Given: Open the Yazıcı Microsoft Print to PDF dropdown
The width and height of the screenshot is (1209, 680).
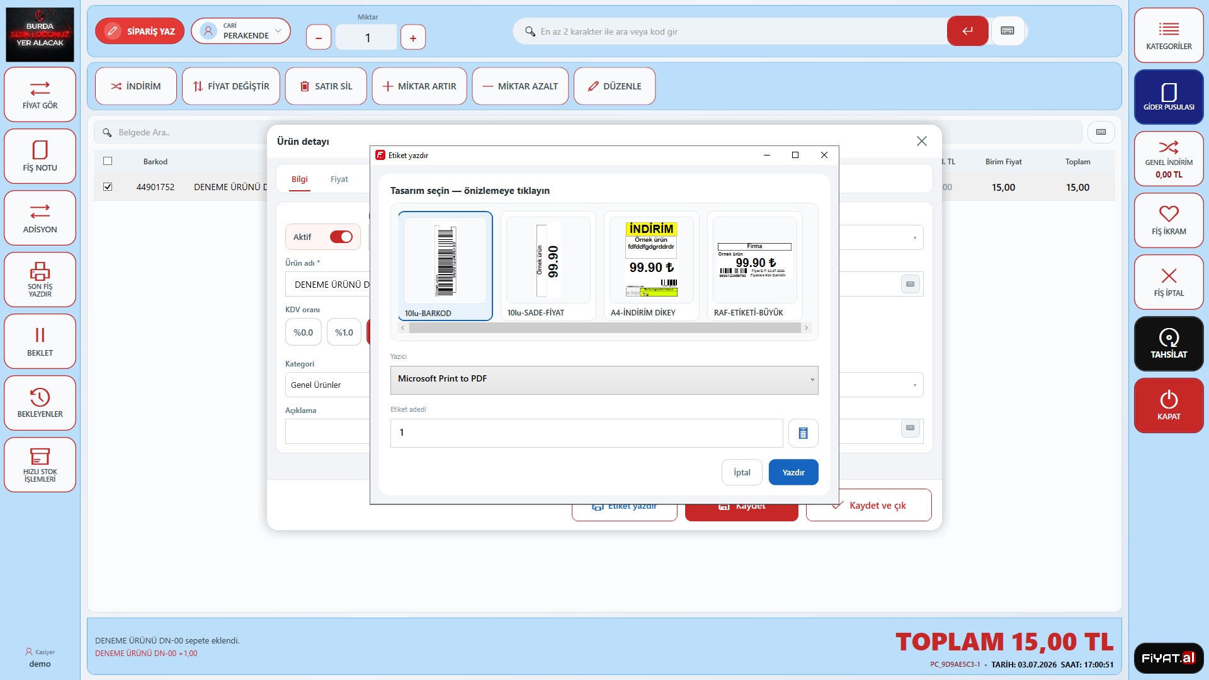Looking at the screenshot, I should pyautogui.click(x=604, y=380).
